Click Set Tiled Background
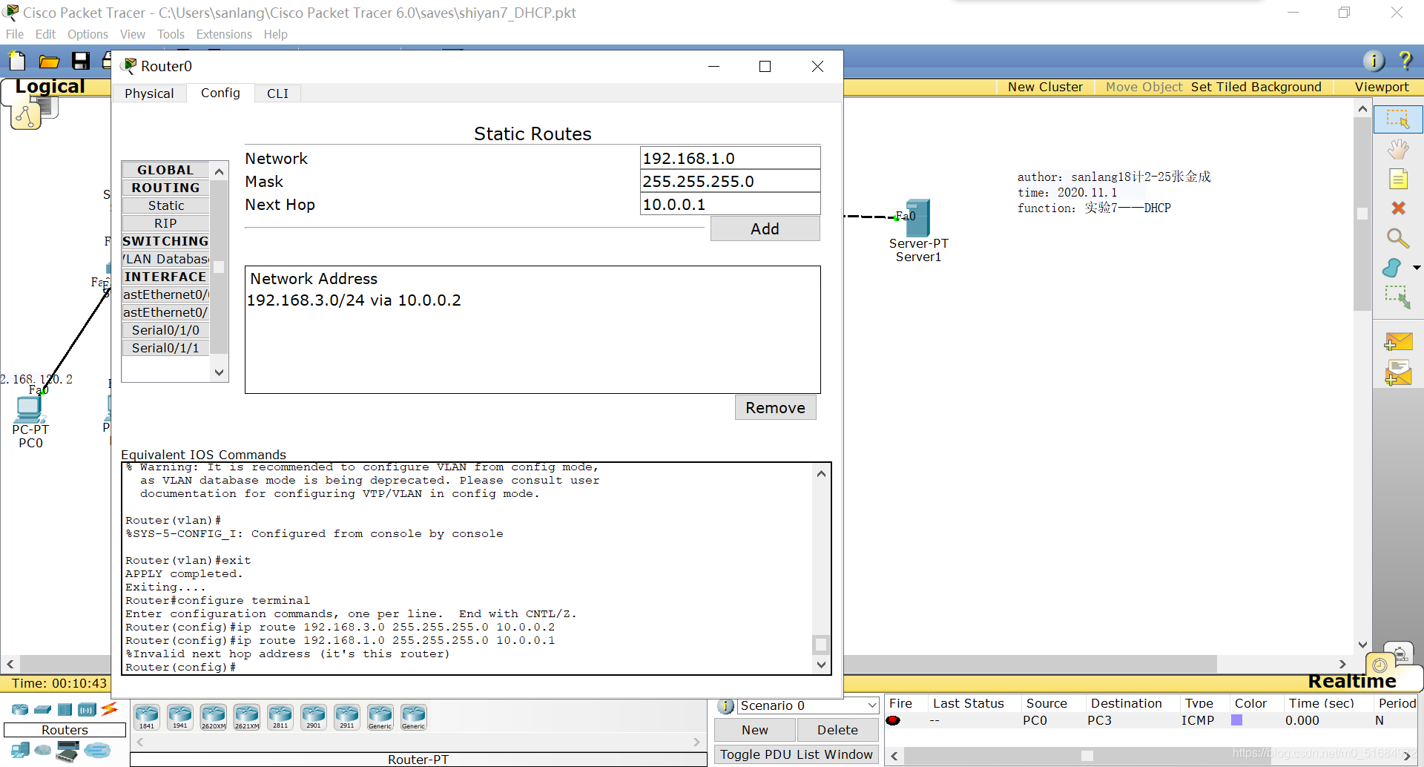Image resolution: width=1424 pixels, height=767 pixels. point(1256,87)
